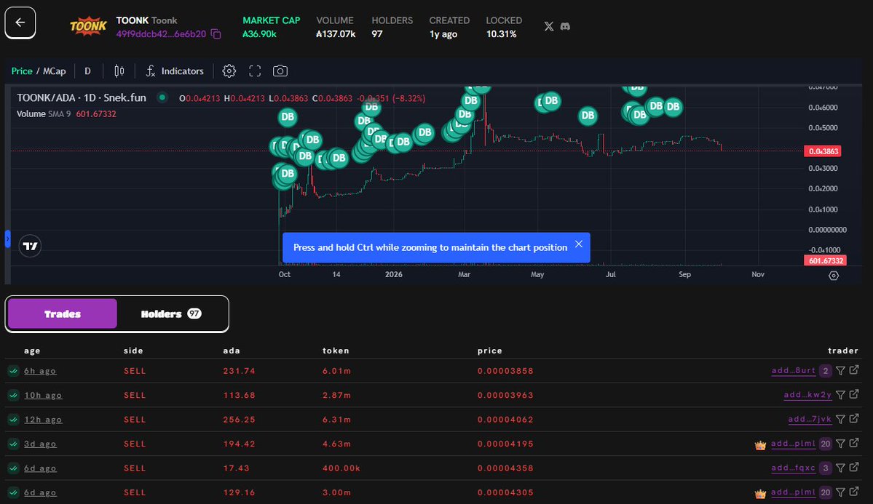Open the TOONK Discord link
This screenshot has width=873, height=504.
565,26
